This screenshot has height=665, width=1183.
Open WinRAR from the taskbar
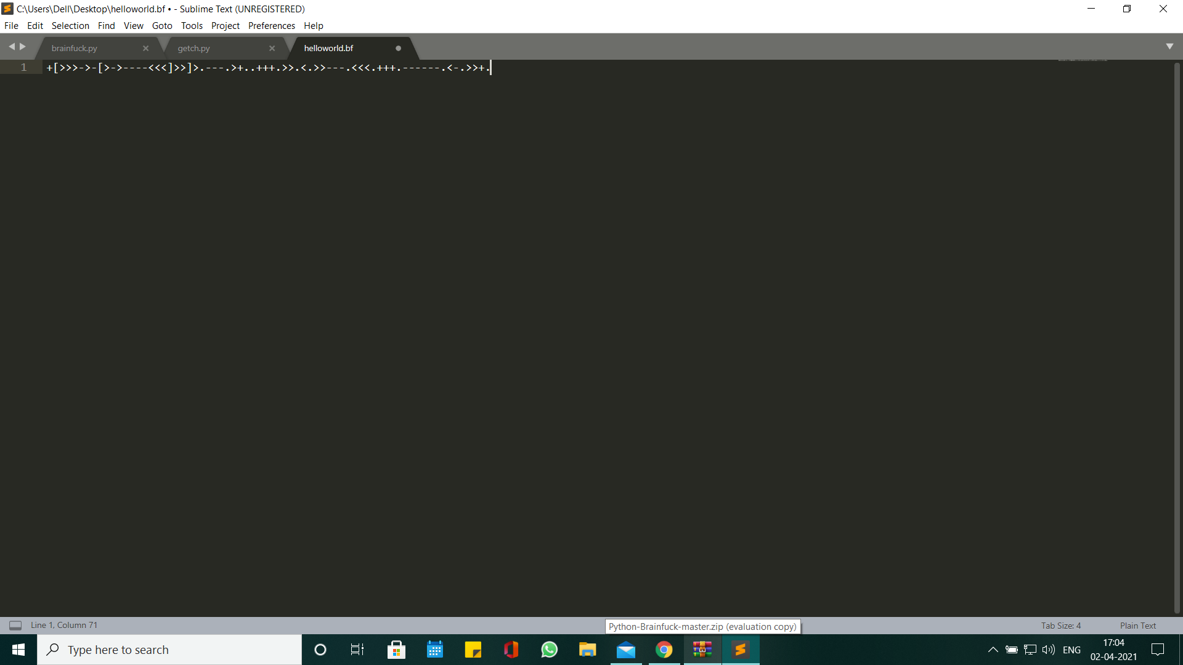[x=702, y=650]
